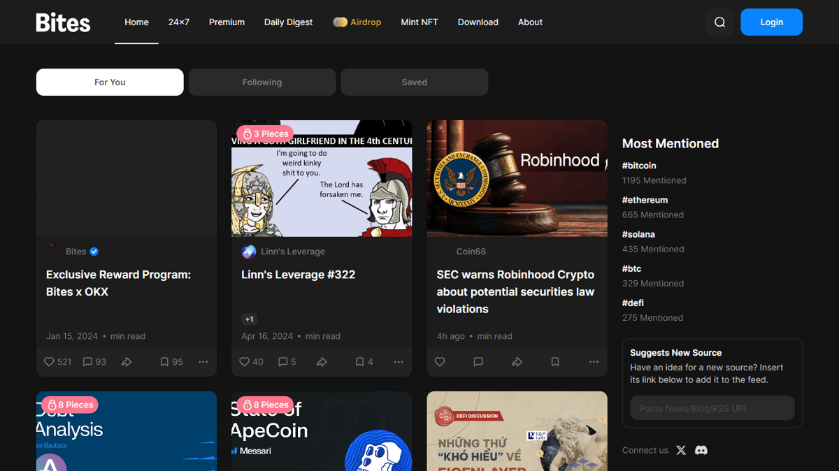Bookmark the SEC warns Robinhood article

[x=555, y=362]
